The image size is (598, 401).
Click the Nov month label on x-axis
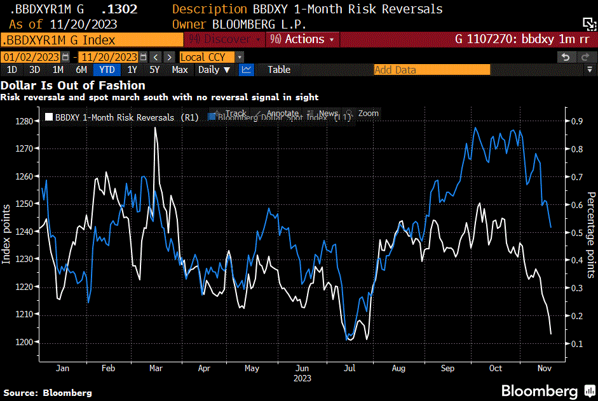544,368
